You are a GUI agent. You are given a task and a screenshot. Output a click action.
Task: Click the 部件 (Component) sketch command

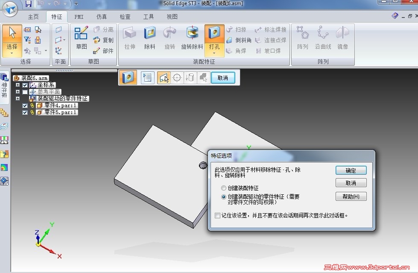click(103, 51)
